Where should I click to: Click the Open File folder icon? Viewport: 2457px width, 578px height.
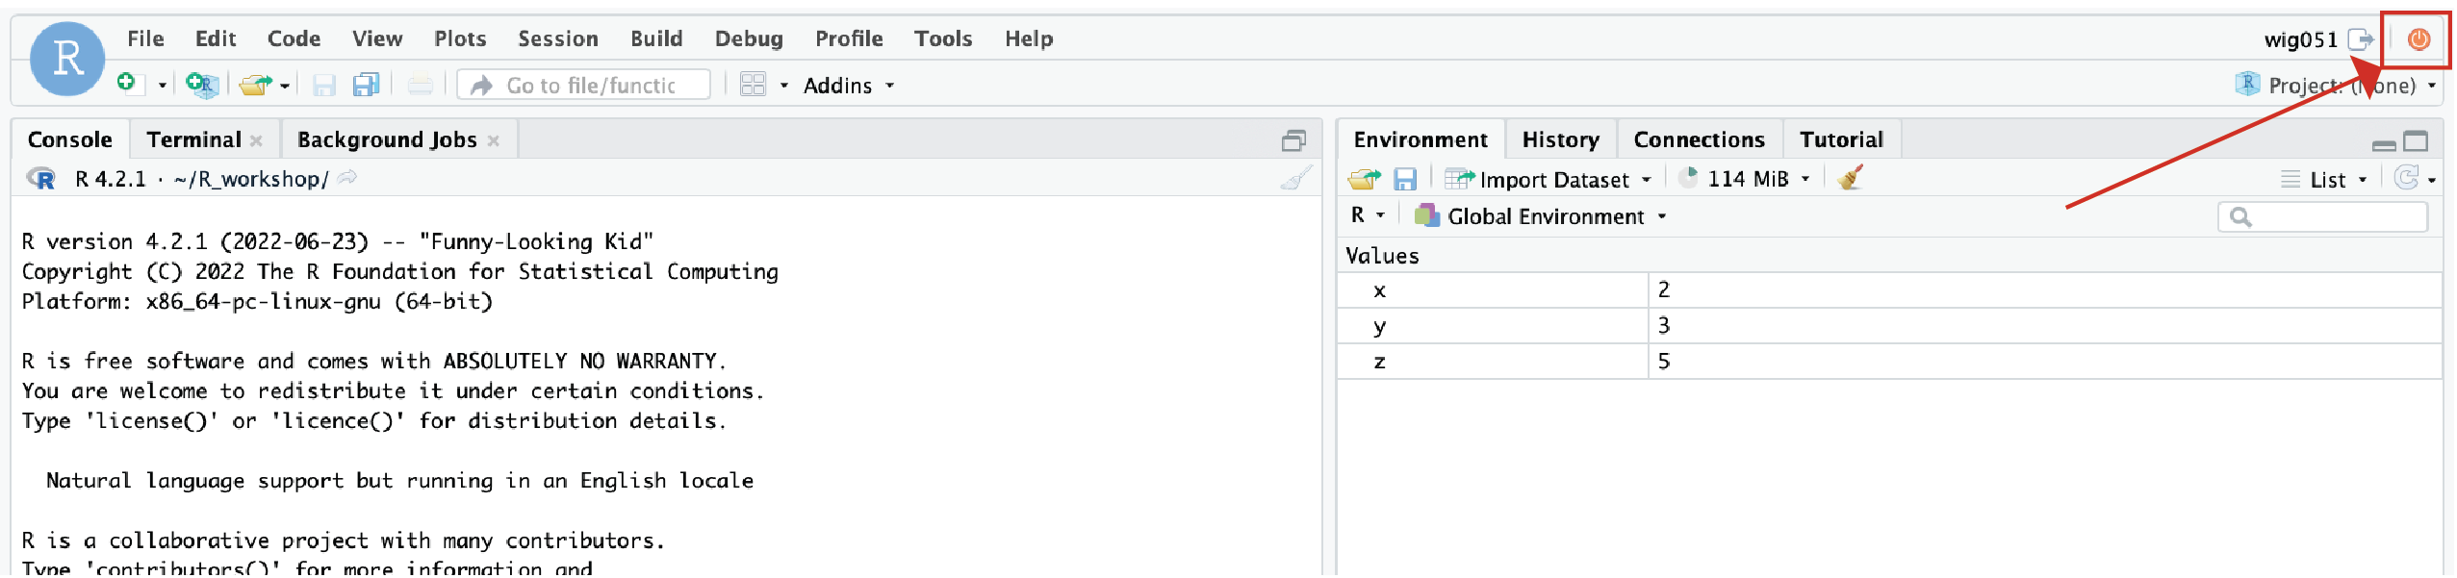pyautogui.click(x=254, y=85)
